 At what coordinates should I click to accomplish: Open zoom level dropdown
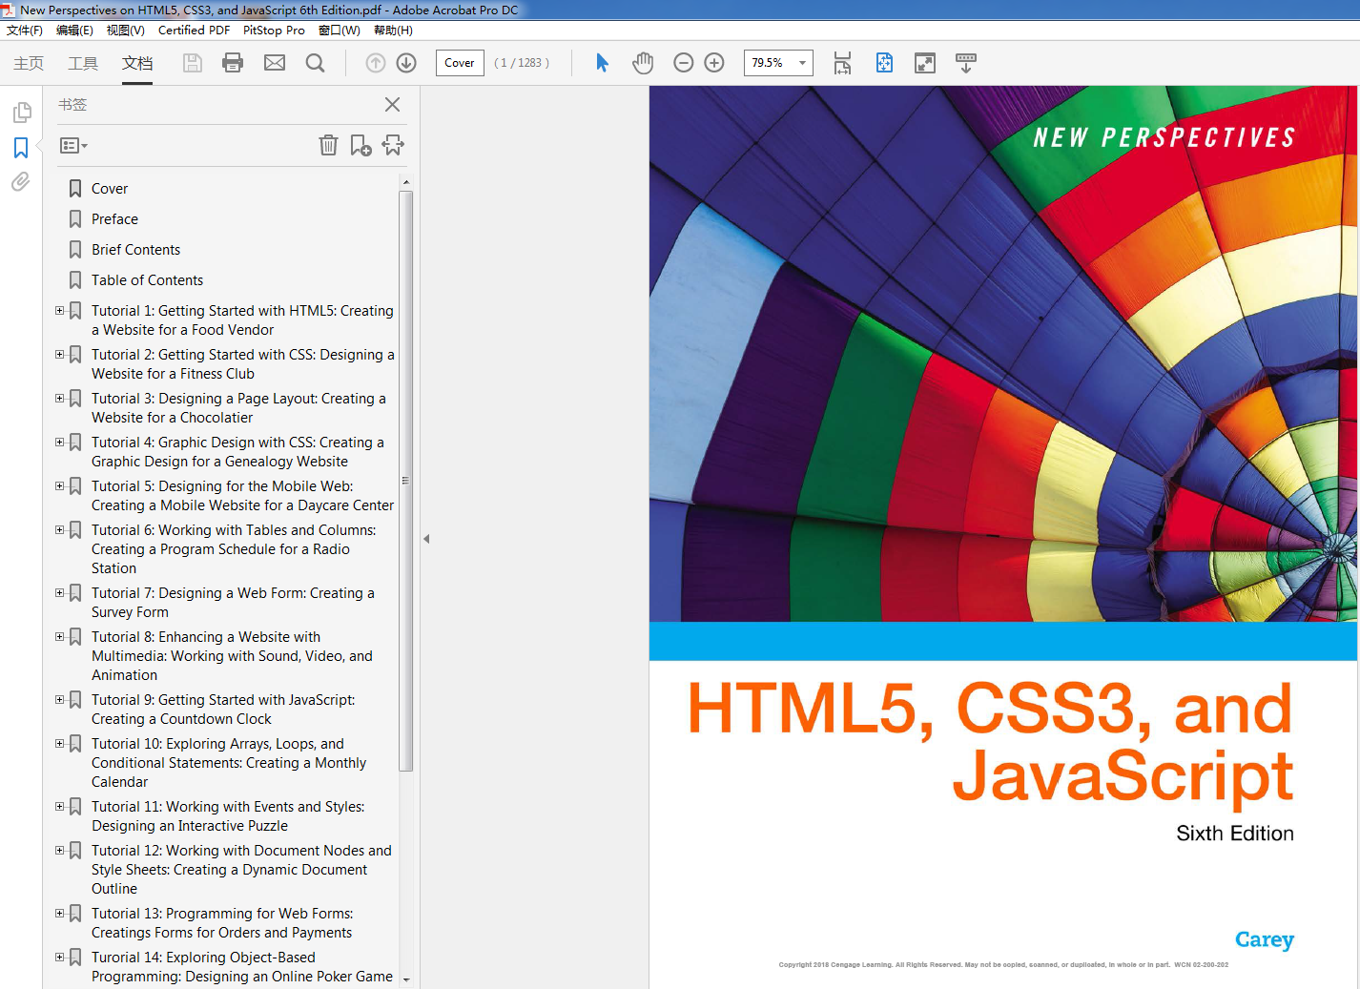(803, 63)
